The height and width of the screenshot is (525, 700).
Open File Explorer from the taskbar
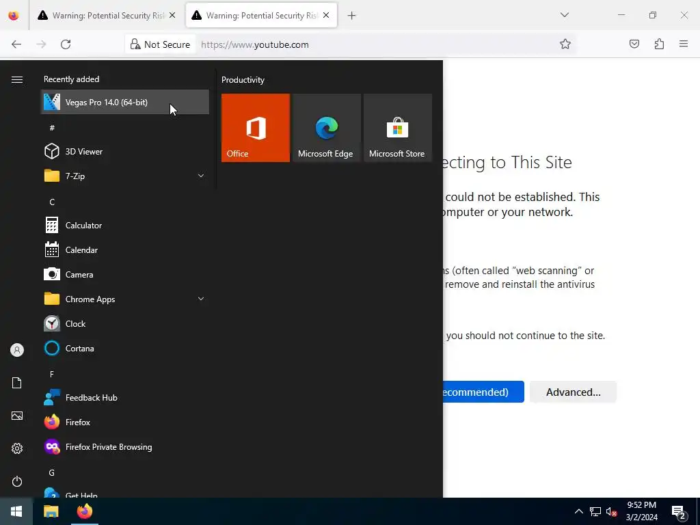click(x=51, y=511)
